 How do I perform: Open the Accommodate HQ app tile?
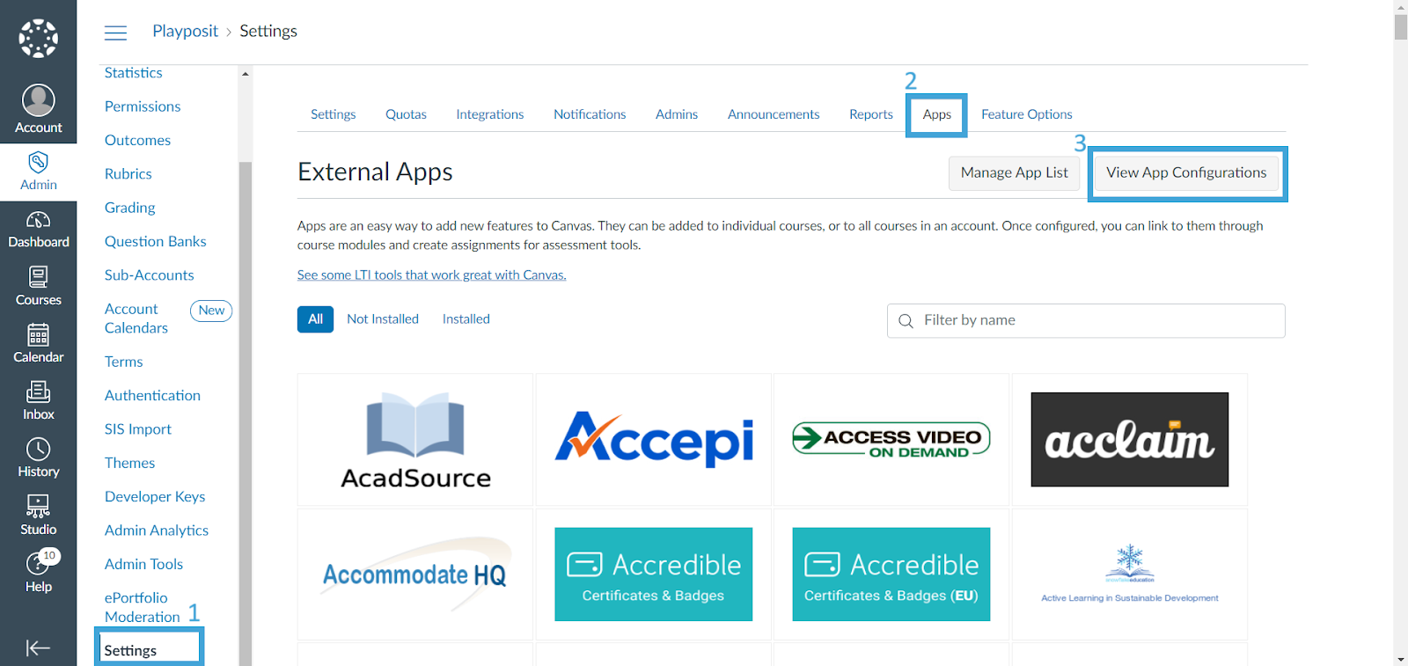point(415,575)
